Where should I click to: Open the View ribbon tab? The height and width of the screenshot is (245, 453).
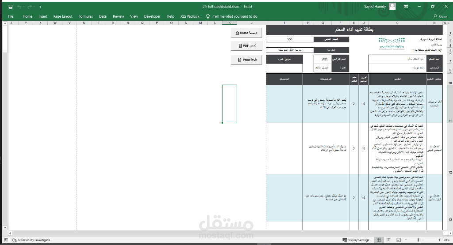click(x=134, y=16)
